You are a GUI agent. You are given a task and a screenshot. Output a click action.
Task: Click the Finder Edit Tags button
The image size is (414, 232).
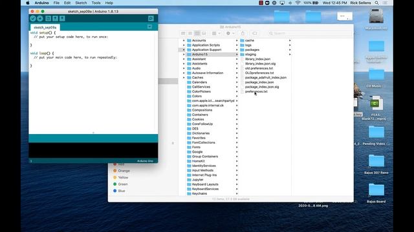(x=255, y=34)
